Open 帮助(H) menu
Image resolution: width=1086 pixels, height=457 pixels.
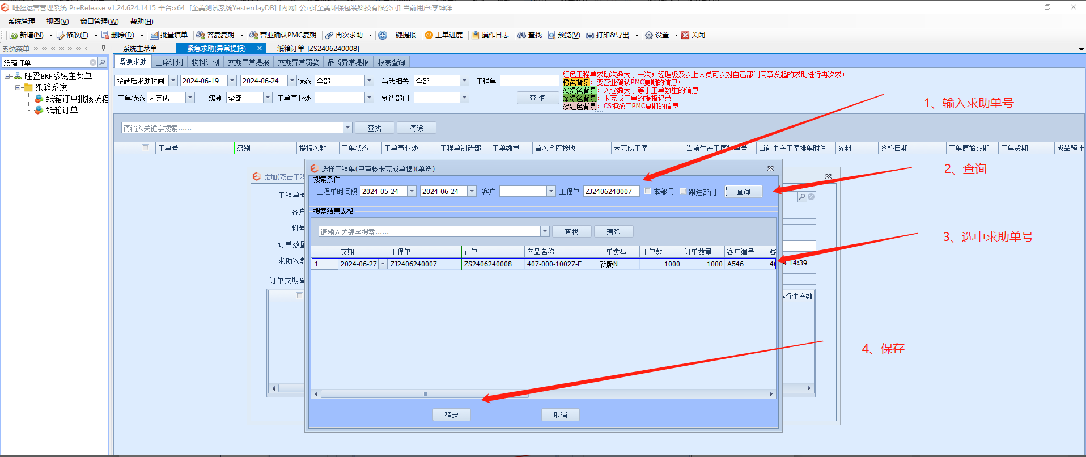pos(142,22)
